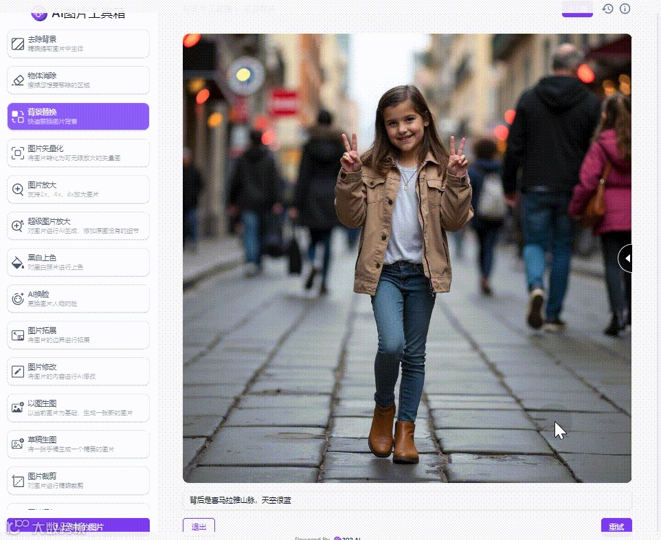The width and height of the screenshot is (661, 540).
Task: Click the purple 重试 retry button
Action: (x=616, y=526)
